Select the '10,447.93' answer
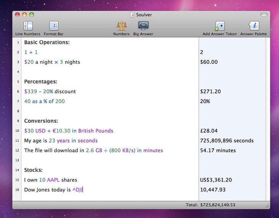The width and height of the screenshot is (279, 218). [213, 190]
